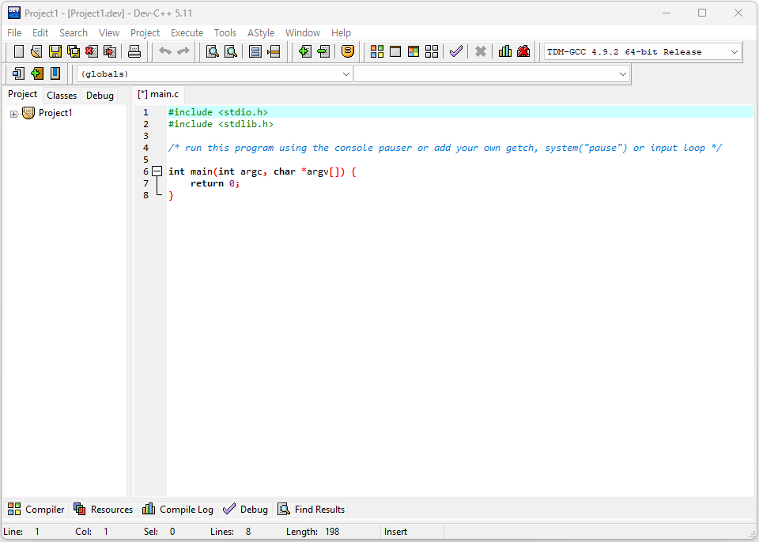Run the program using the window icon
The image size is (759, 542).
(395, 51)
